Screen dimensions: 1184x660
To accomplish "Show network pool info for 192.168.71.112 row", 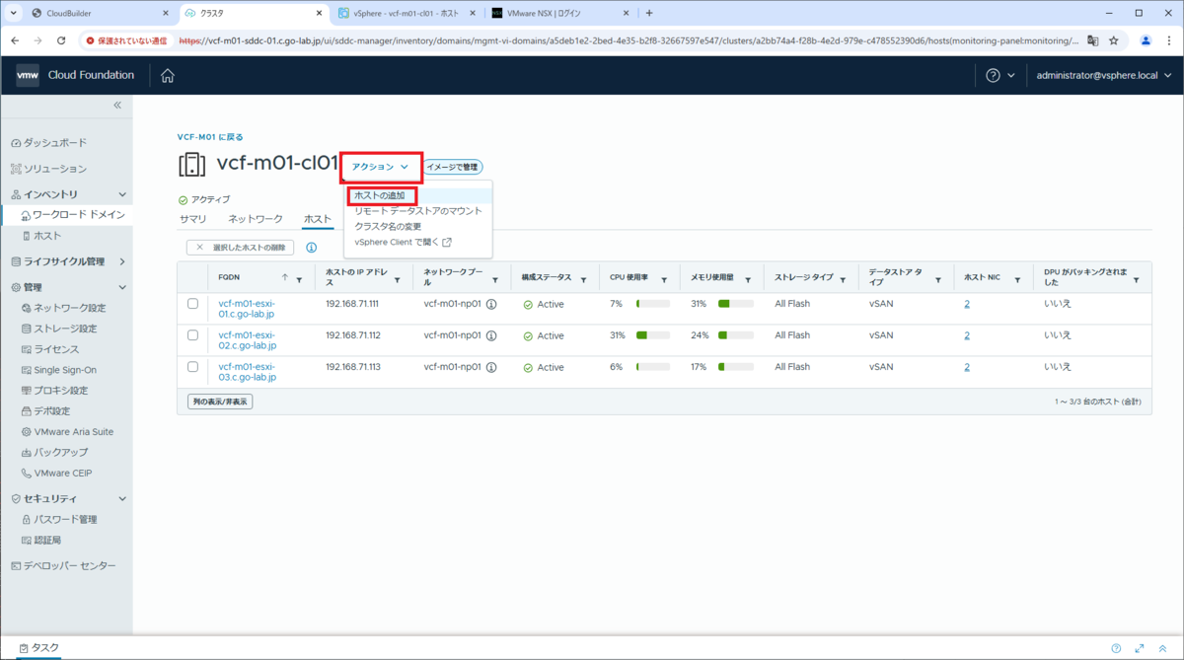I will (x=491, y=335).
